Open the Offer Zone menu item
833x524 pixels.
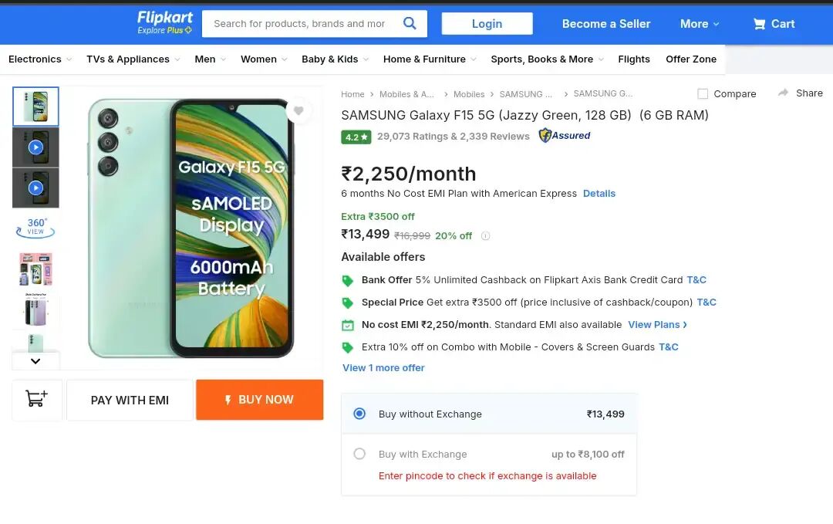[690, 59]
